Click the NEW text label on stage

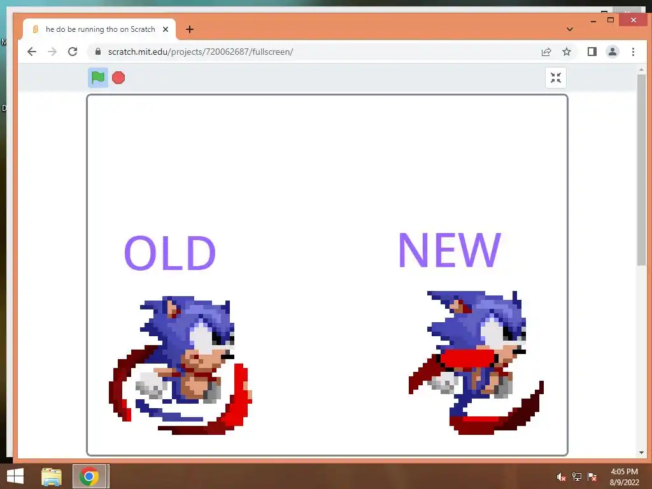click(x=450, y=250)
